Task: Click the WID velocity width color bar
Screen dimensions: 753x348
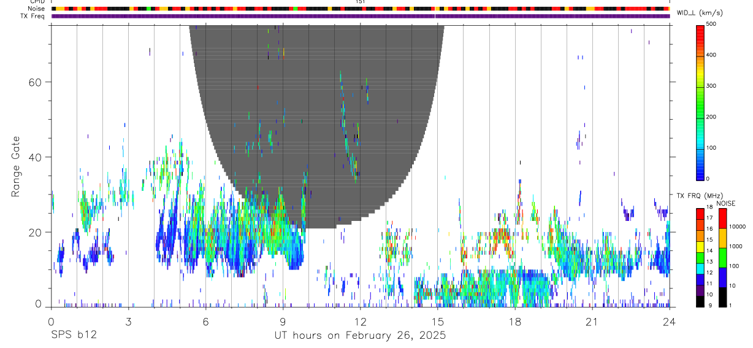Action: click(700, 102)
